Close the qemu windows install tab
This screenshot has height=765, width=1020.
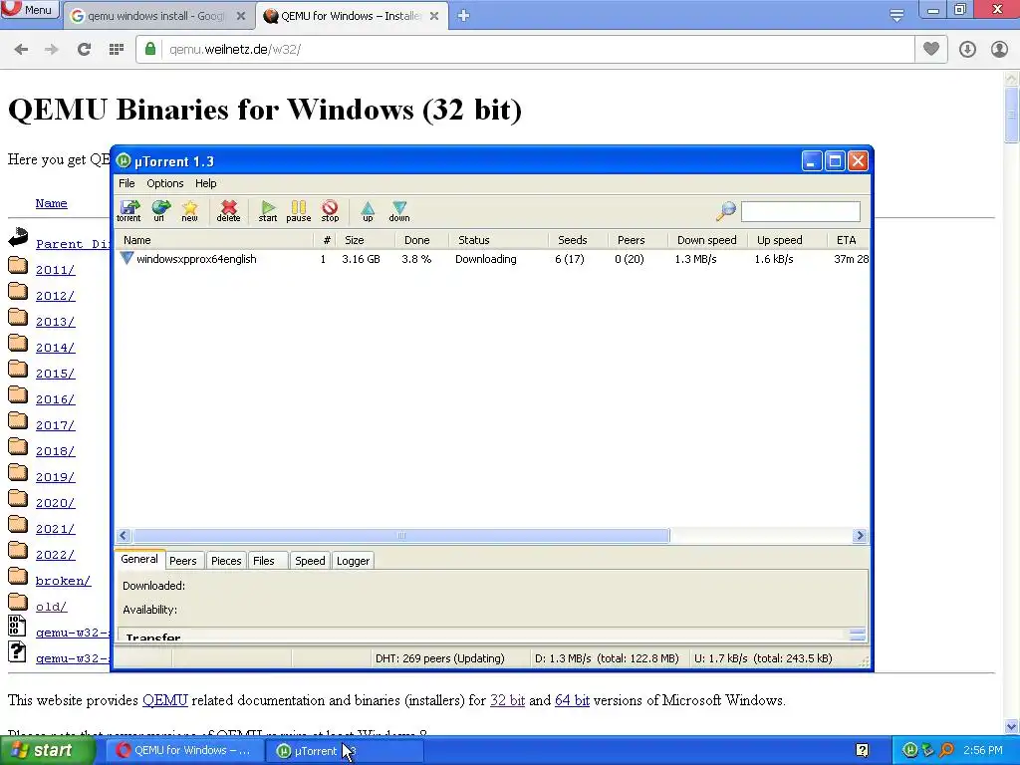click(241, 16)
